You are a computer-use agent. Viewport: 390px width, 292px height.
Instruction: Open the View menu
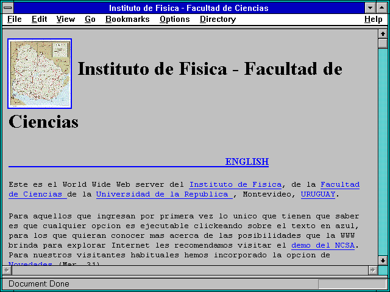[x=66, y=19]
